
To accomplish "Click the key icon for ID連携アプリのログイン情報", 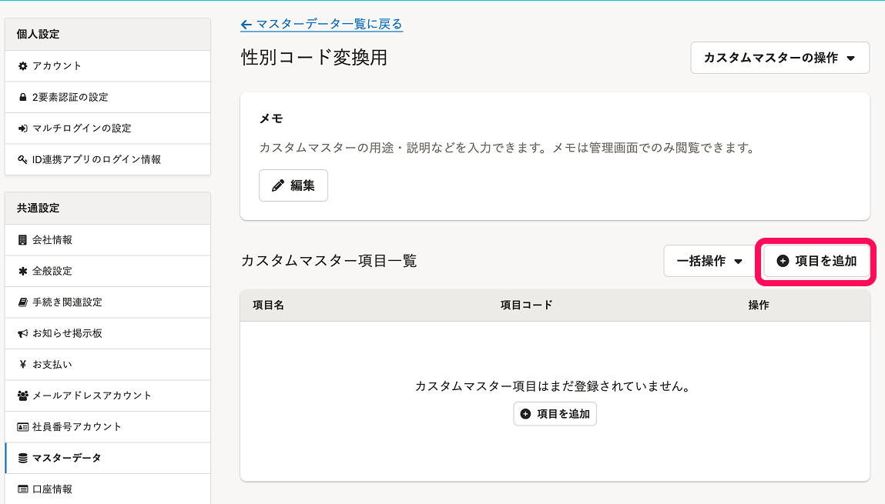I will pyautogui.click(x=23, y=160).
